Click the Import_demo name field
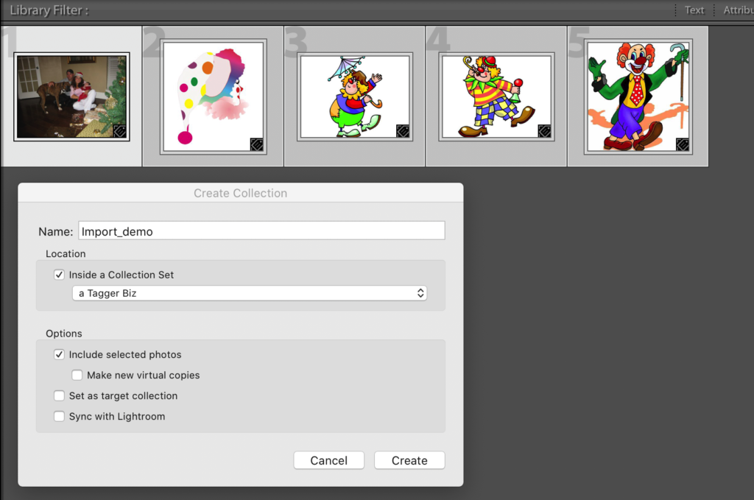This screenshot has width=754, height=500. [x=261, y=231]
